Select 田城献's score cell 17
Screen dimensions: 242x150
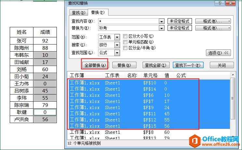point(45,62)
